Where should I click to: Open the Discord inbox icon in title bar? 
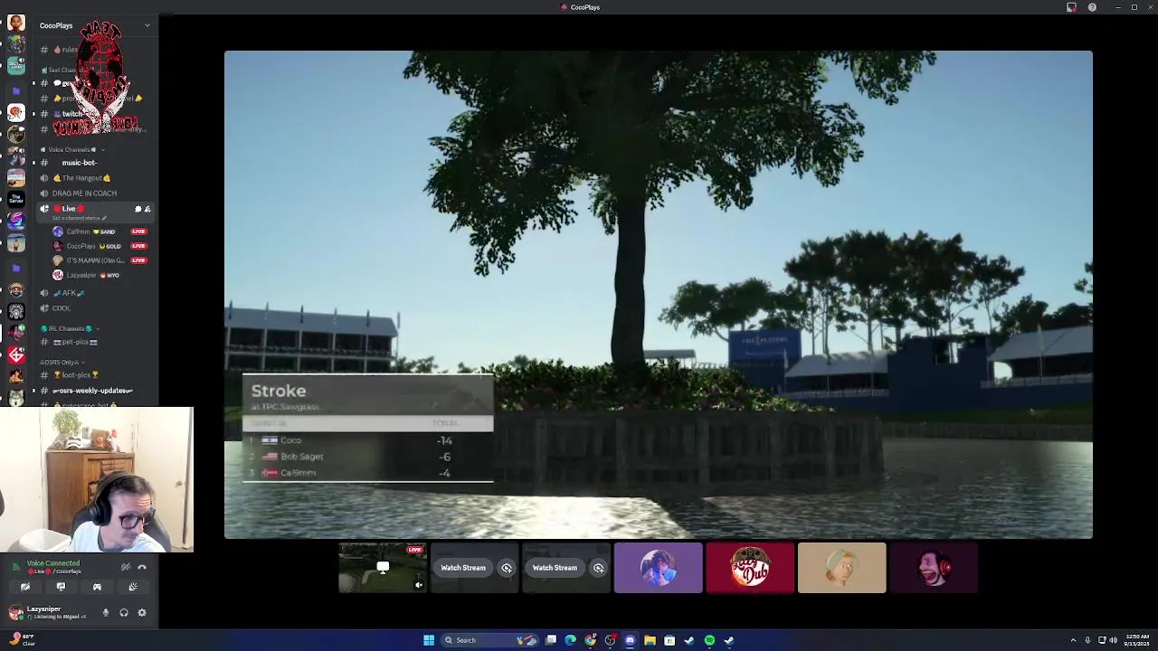coord(1071,7)
